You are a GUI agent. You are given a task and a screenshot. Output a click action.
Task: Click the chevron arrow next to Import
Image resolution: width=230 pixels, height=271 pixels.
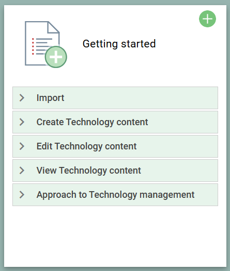[x=22, y=98]
